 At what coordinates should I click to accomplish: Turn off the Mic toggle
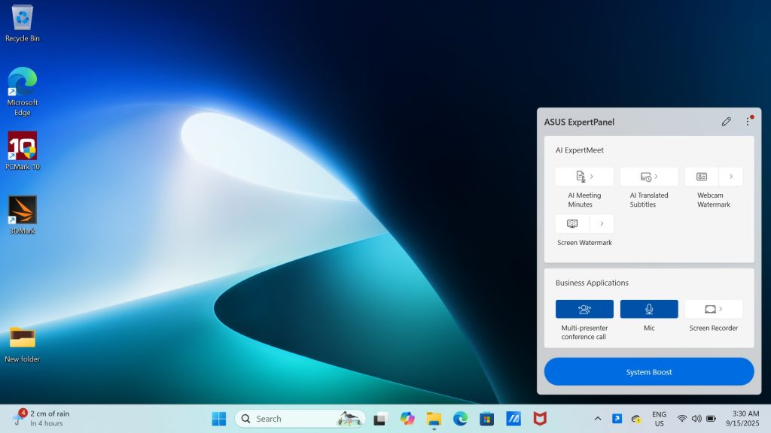[x=648, y=309]
